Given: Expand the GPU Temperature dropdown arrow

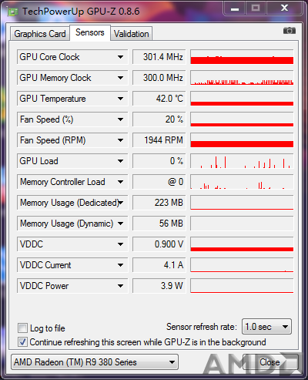Looking at the screenshot, I should pos(120,99).
